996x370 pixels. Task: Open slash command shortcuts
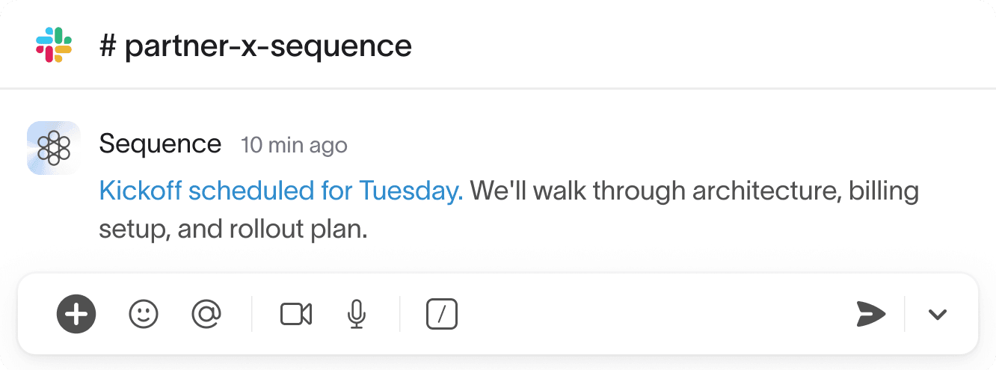[x=442, y=314]
